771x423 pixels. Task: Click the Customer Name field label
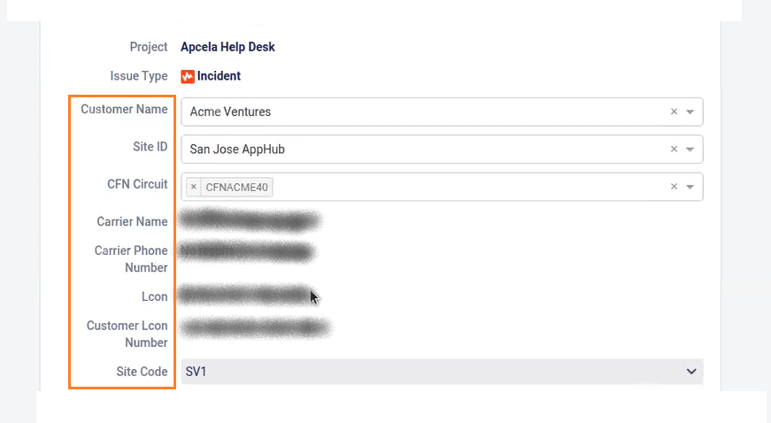pos(124,110)
